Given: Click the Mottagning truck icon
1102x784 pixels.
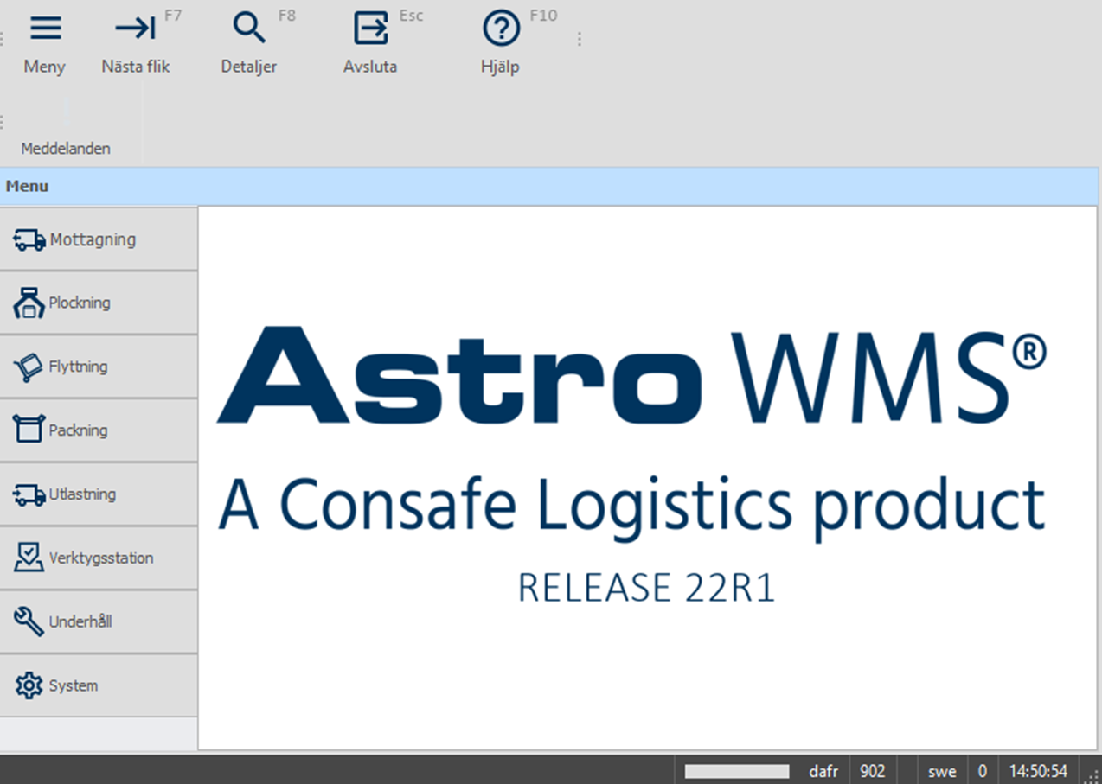Looking at the screenshot, I should pyautogui.click(x=29, y=239).
